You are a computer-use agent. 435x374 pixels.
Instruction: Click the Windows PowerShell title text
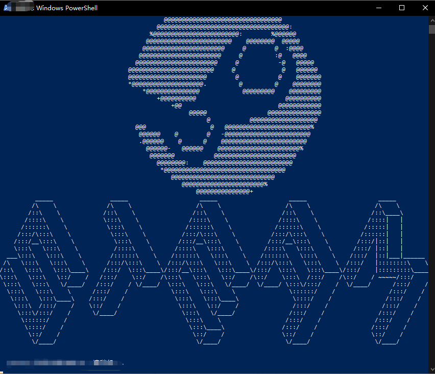[x=67, y=8]
